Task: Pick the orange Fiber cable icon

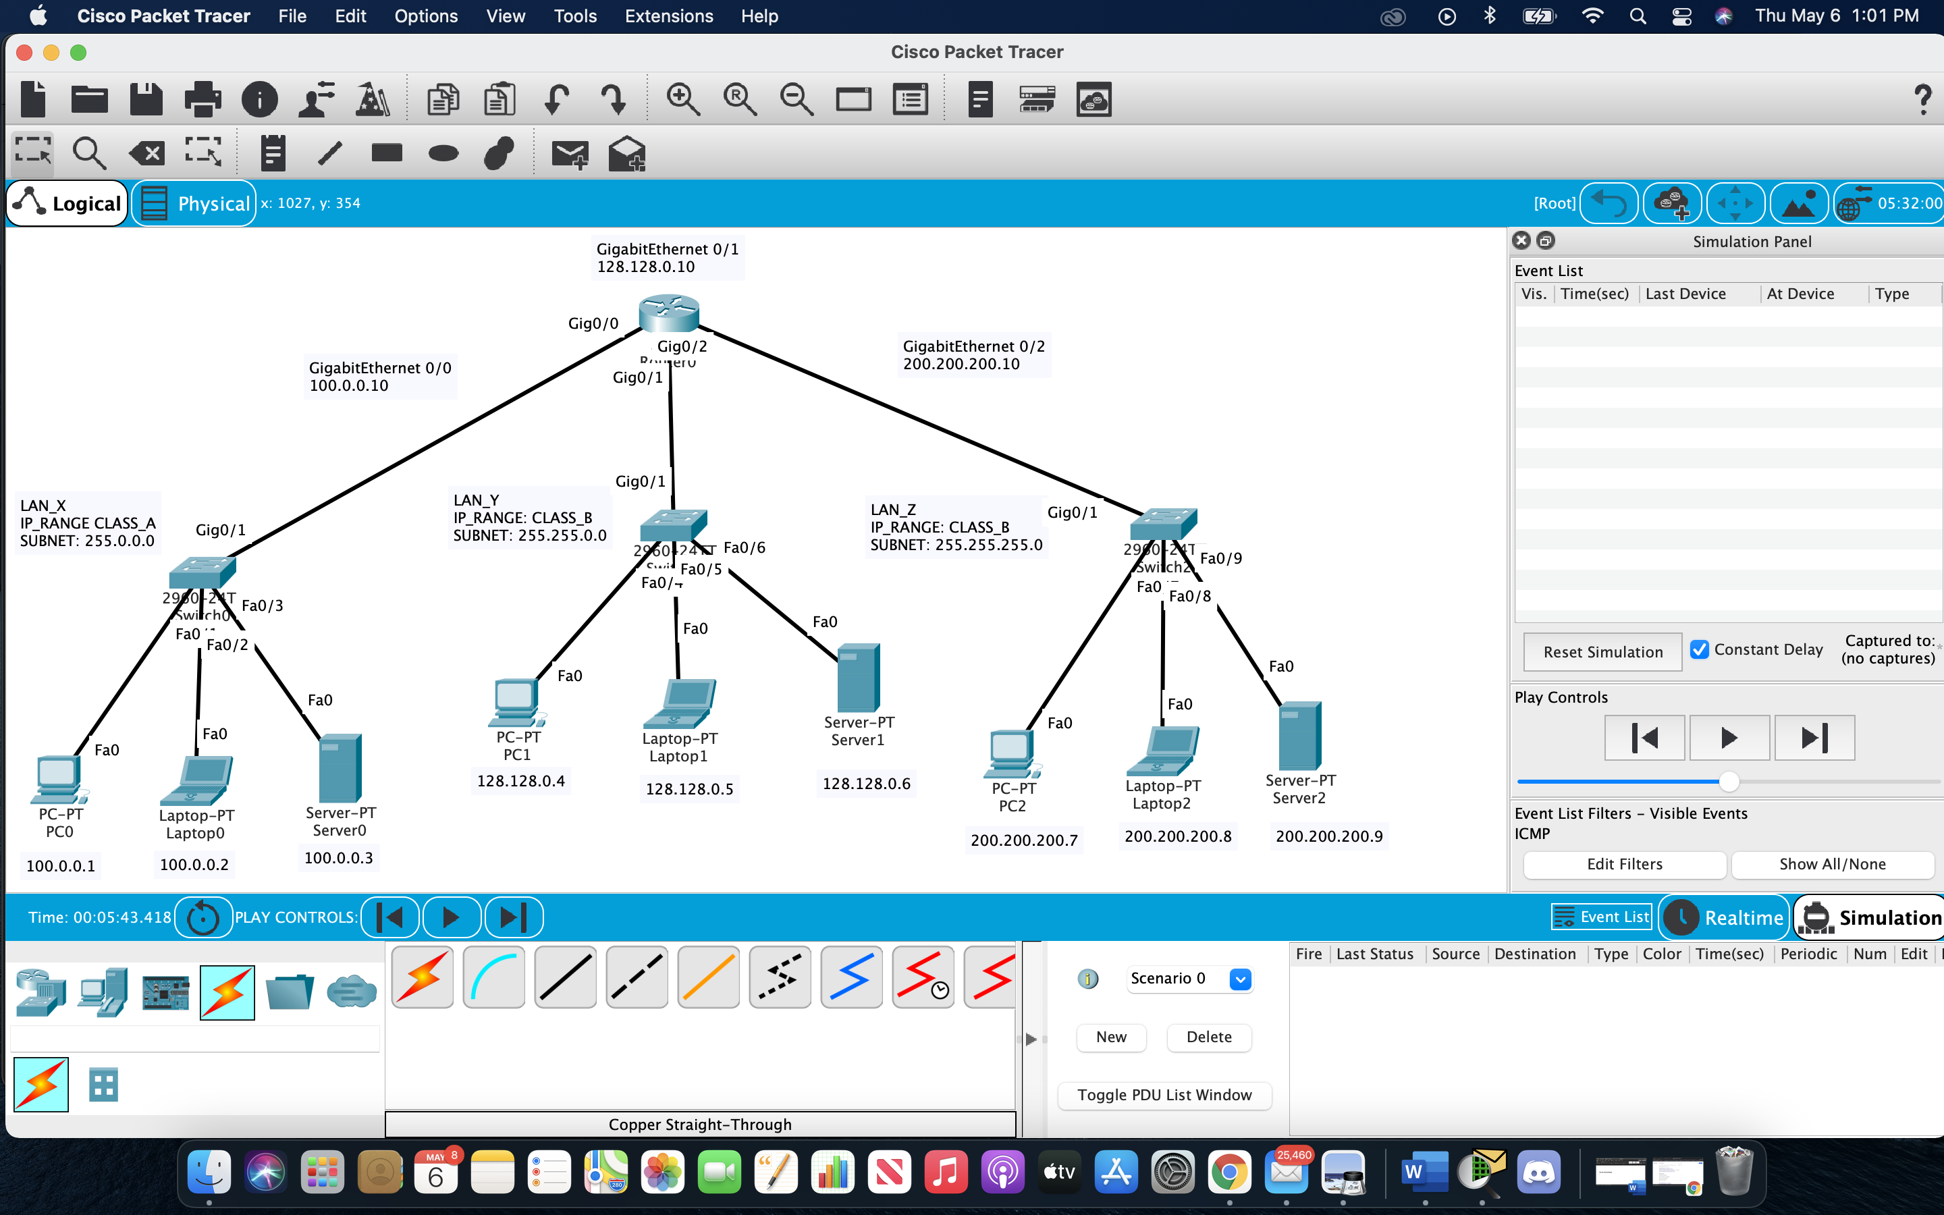Action: pos(707,977)
